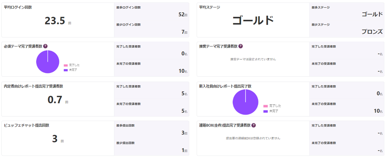Click help icon beside 推奨テーマ完了受講者数

coord(241,46)
